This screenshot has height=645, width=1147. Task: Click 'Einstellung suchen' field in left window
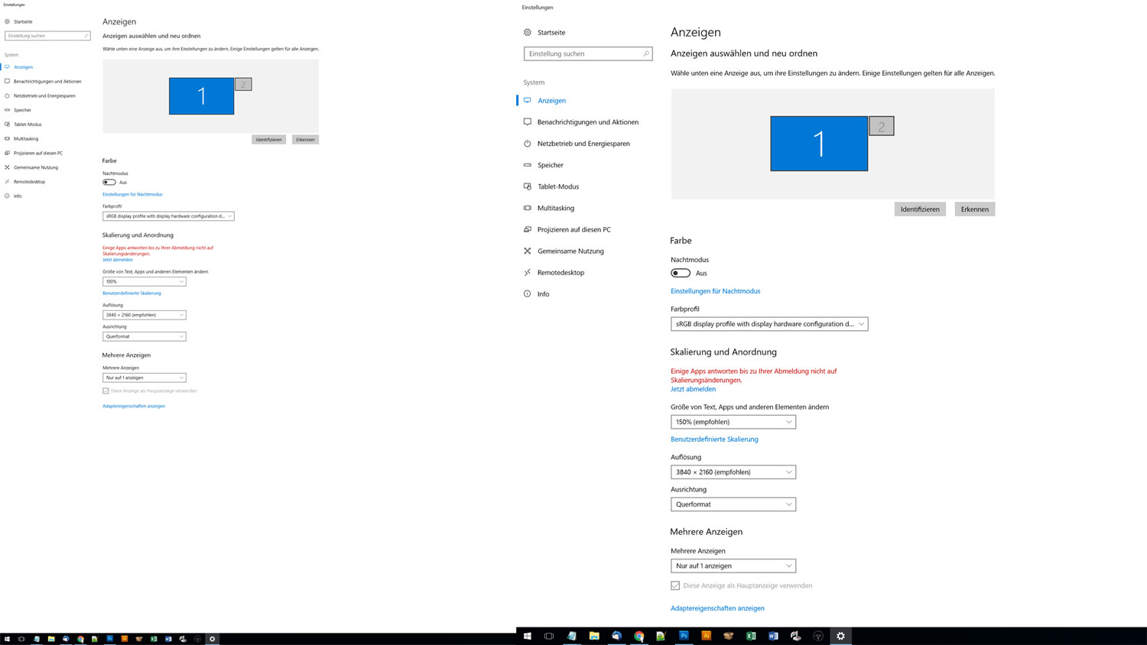pyautogui.click(x=47, y=36)
